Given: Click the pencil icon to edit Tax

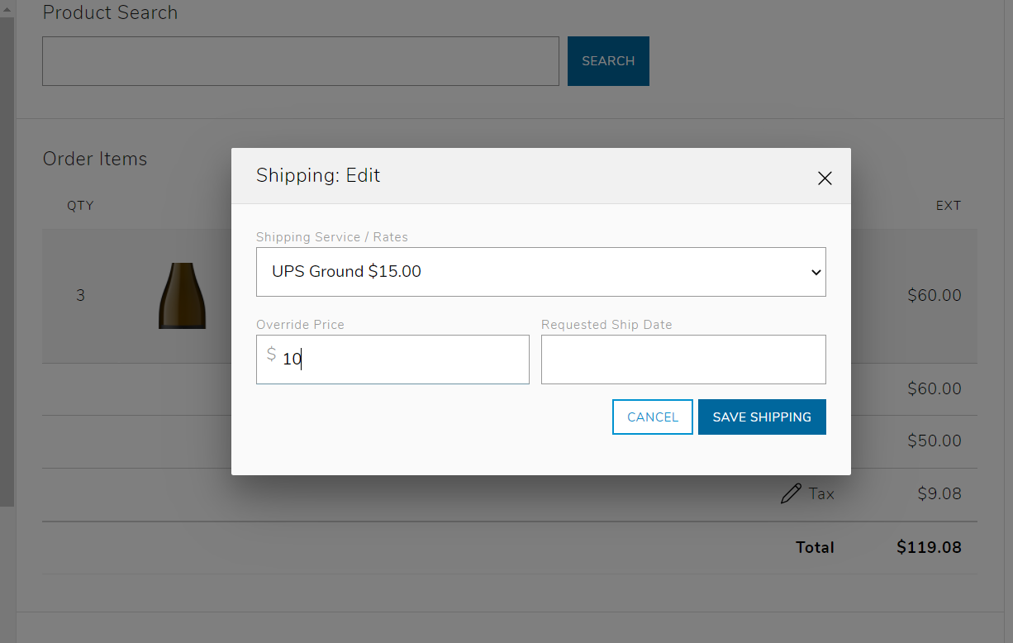Looking at the screenshot, I should click(792, 493).
